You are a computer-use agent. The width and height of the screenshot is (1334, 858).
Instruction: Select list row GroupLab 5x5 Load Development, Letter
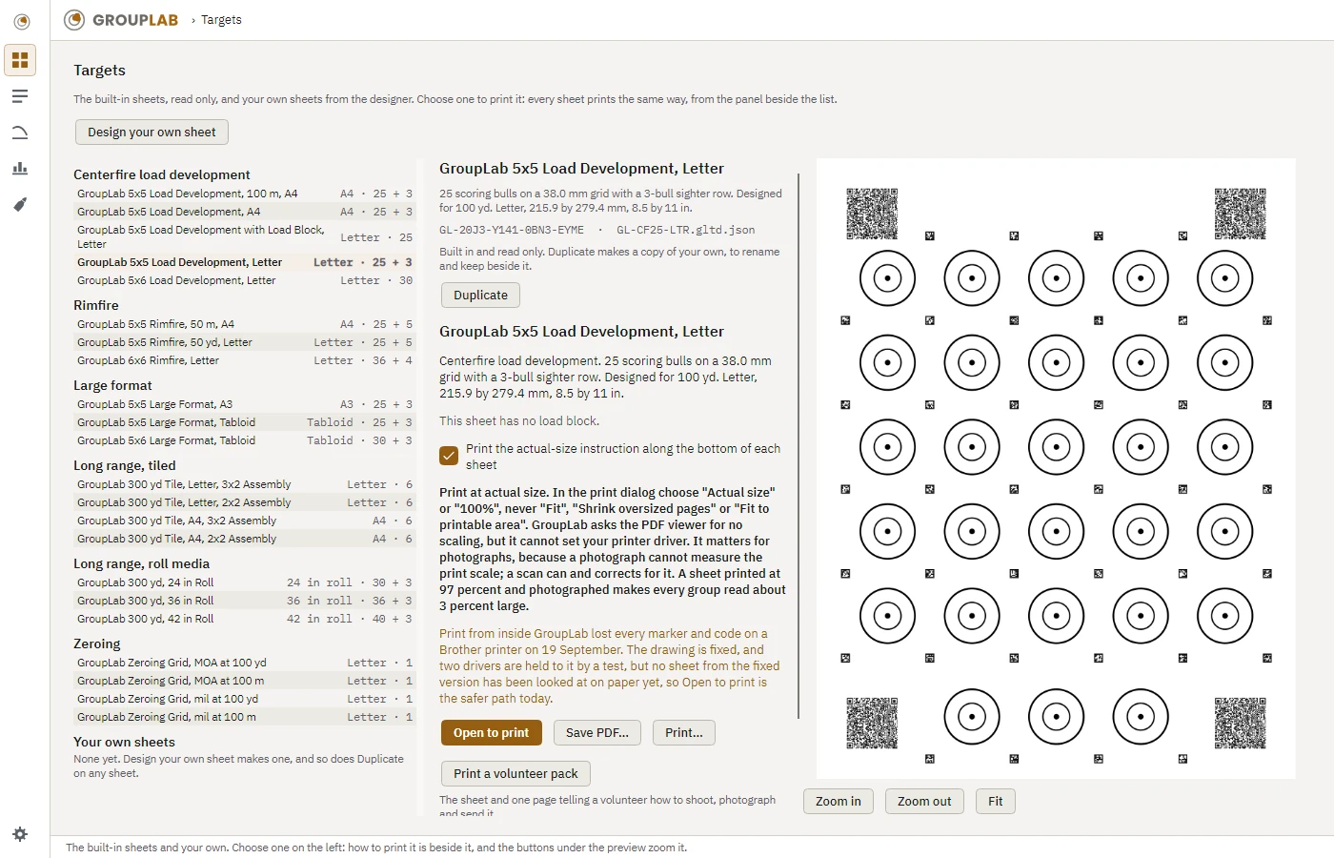[245, 262]
